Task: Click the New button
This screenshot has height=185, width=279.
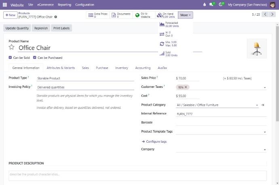Action: click(x=11, y=15)
